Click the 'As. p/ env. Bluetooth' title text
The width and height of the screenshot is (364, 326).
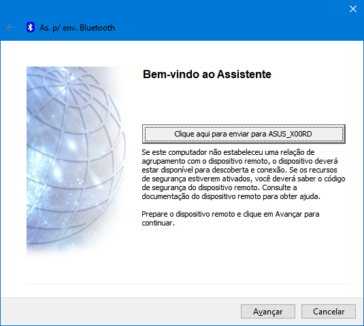click(x=77, y=28)
